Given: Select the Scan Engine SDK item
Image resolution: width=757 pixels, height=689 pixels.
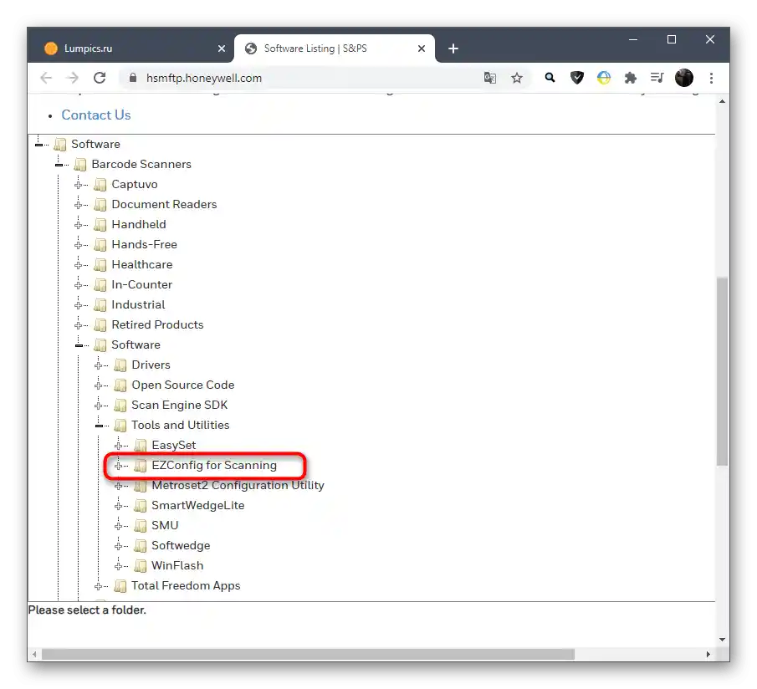Looking at the screenshot, I should (179, 405).
